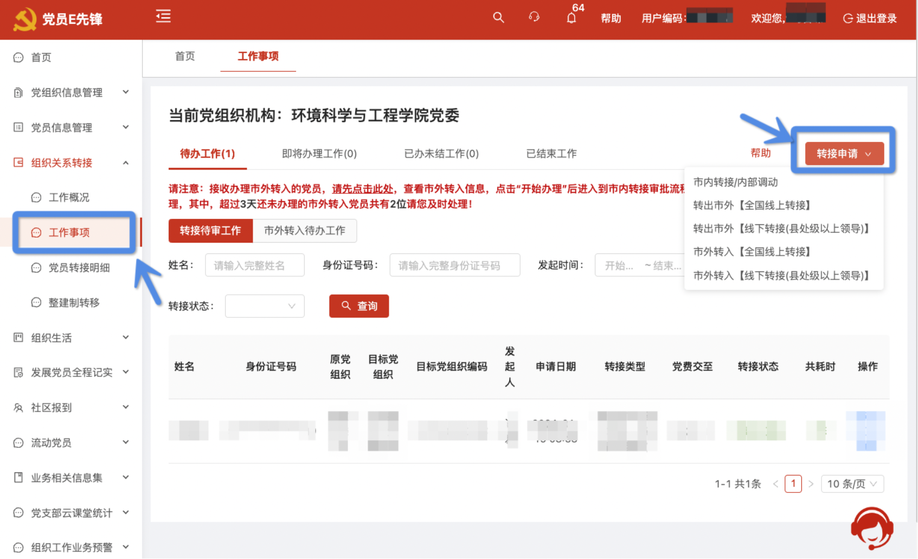Select page 1 in the pagination control
918x559 pixels.
coord(793,483)
